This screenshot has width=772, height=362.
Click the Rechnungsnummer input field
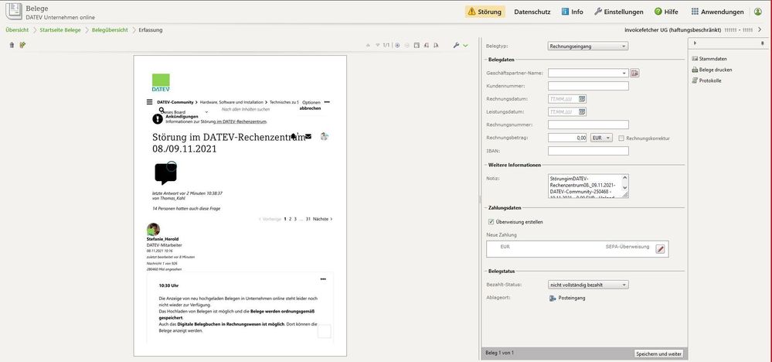[x=588, y=125]
